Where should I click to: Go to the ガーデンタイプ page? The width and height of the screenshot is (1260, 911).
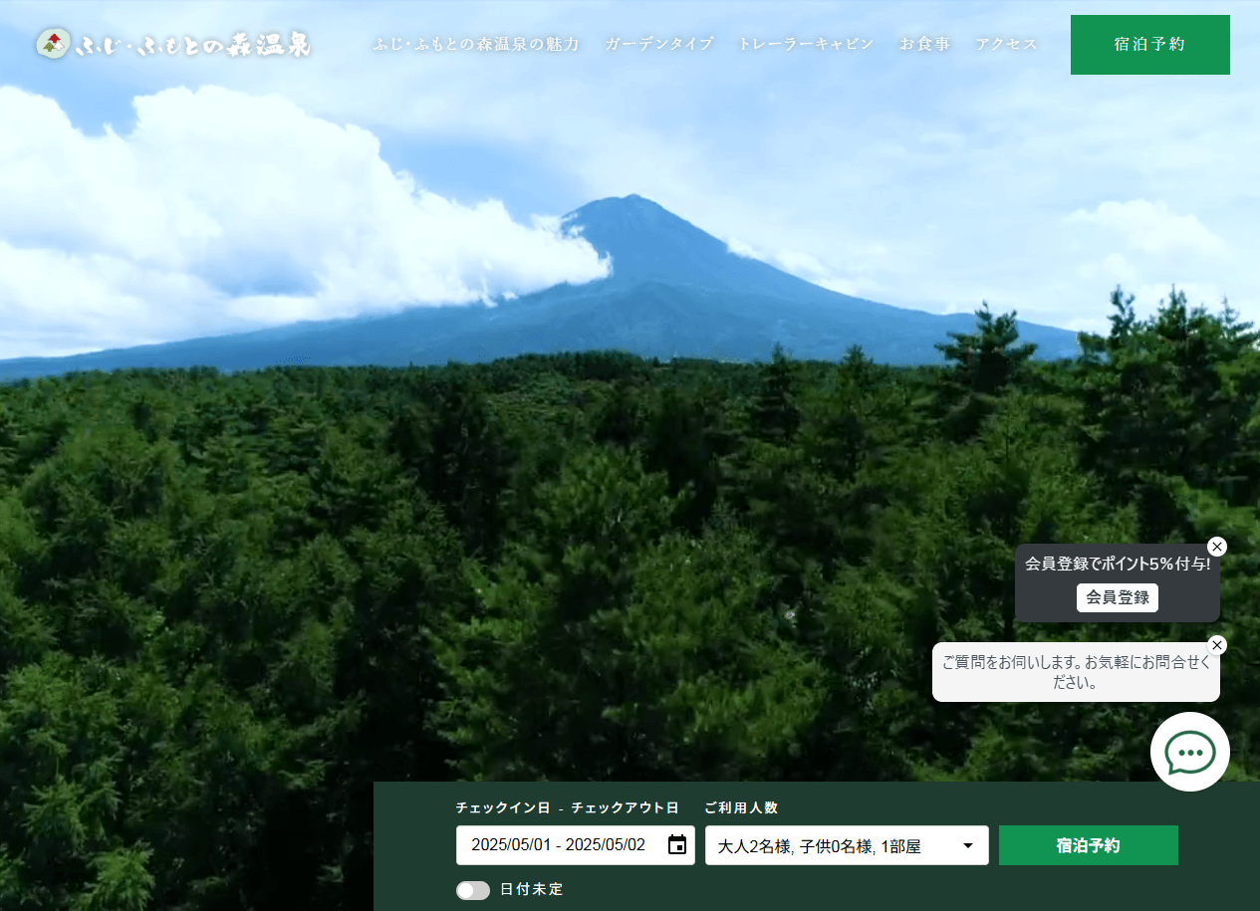pyautogui.click(x=659, y=45)
